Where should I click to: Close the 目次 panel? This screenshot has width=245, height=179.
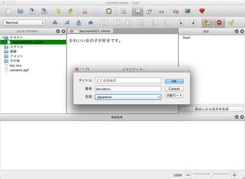[x=242, y=31]
